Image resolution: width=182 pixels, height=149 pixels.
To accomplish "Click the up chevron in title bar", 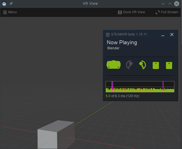I will (170, 4).
